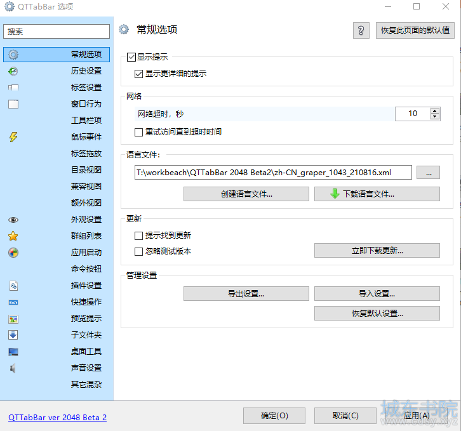Viewport: 461px width, 431px height.
Task: Go to 额外视图 settings
Action: click(86, 203)
